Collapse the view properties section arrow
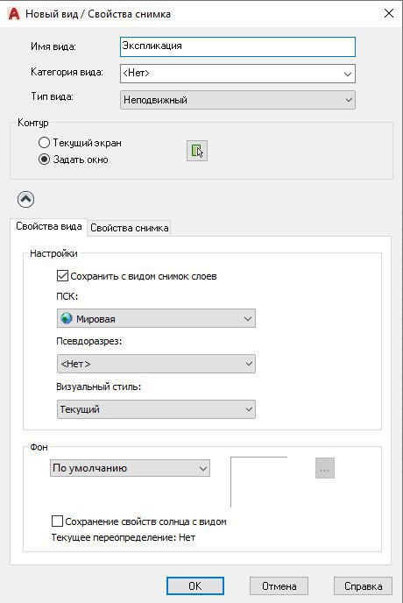403x603 pixels. pyautogui.click(x=25, y=199)
